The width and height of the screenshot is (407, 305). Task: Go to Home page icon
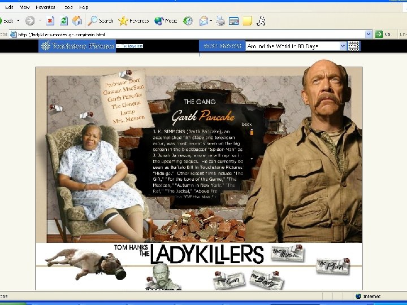(77, 21)
